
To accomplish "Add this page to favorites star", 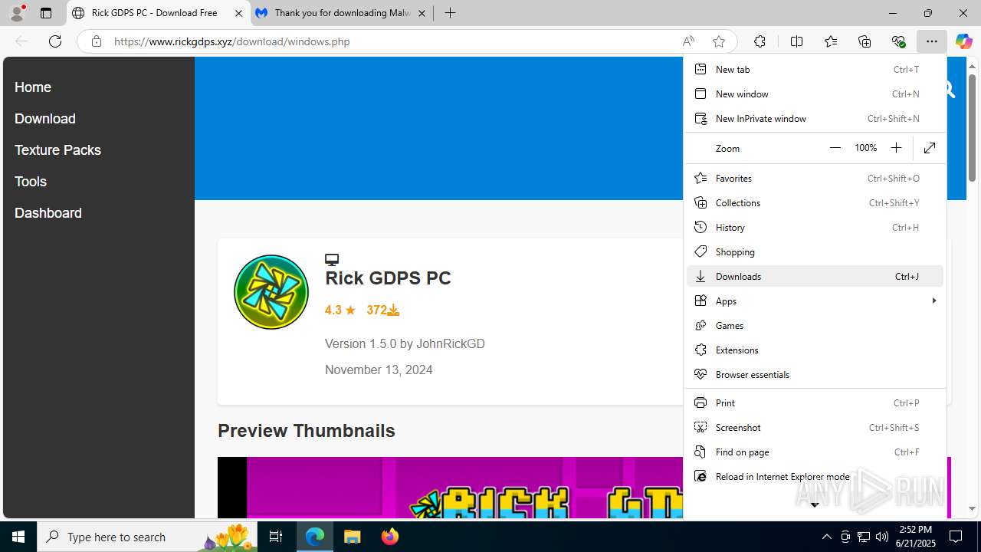I will coord(719,41).
